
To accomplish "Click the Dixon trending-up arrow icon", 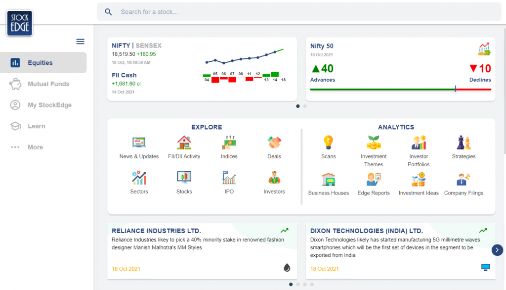I will click(483, 231).
